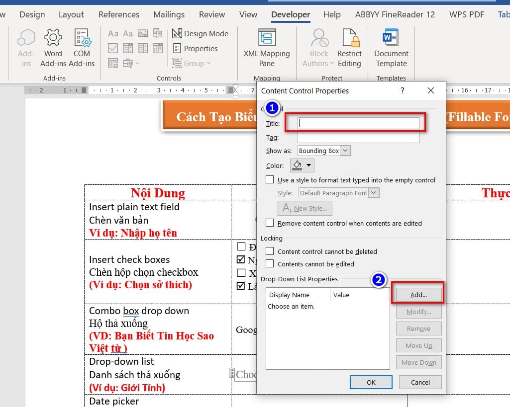Insert a Picture content control
Viewport: 510px width, 407px height.
pyautogui.click(x=143, y=33)
